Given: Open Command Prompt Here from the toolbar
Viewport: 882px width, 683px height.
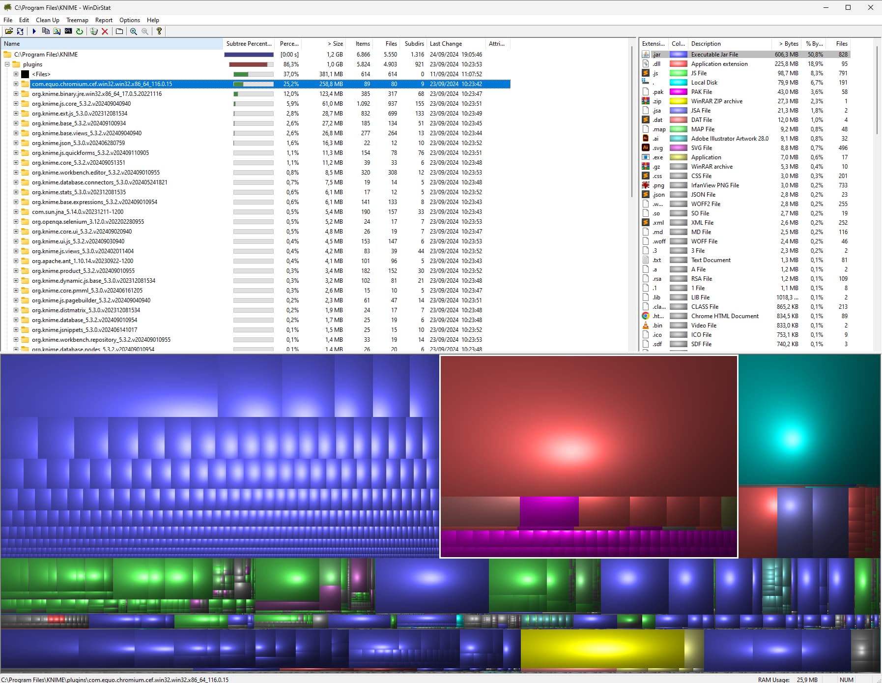Looking at the screenshot, I should point(69,31).
